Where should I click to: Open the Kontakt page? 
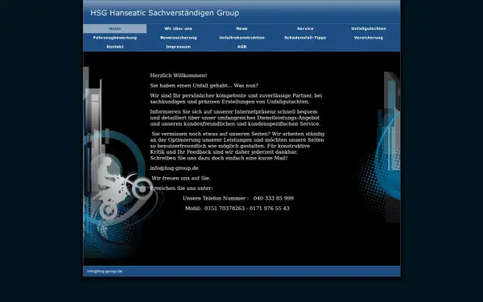point(115,47)
